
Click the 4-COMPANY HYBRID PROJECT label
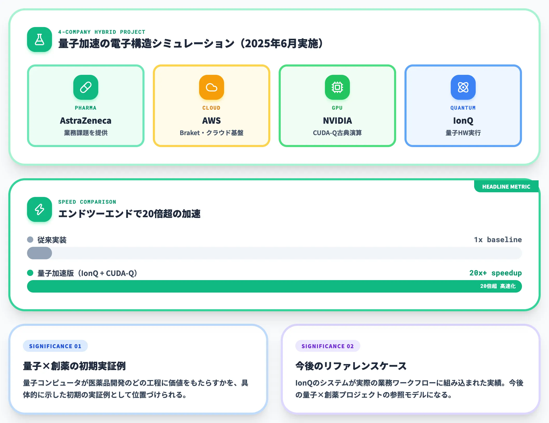102,32
